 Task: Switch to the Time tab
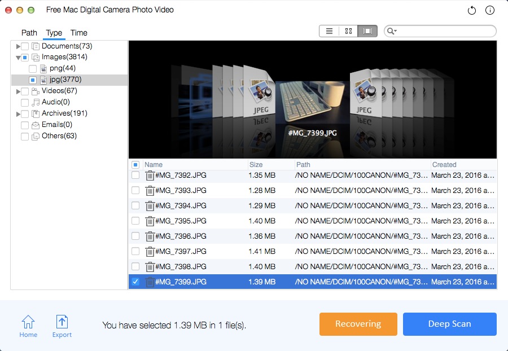[x=78, y=33]
